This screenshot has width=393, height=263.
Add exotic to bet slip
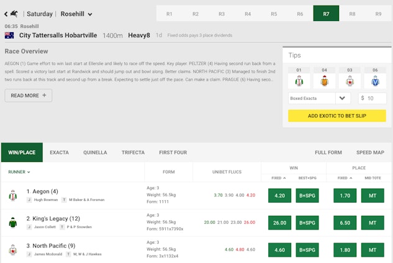click(337, 116)
